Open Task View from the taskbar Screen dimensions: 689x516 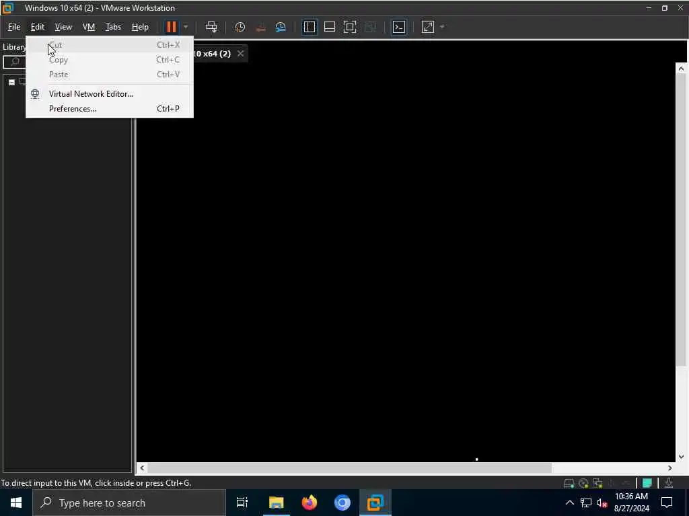point(242,503)
